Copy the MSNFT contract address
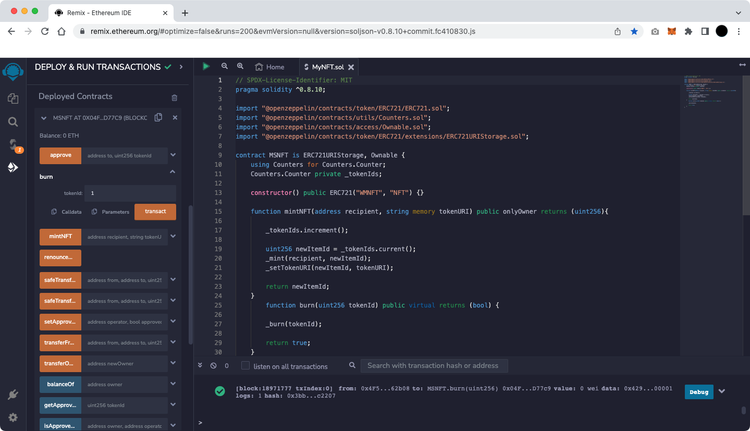The height and width of the screenshot is (431, 750). 158,118
